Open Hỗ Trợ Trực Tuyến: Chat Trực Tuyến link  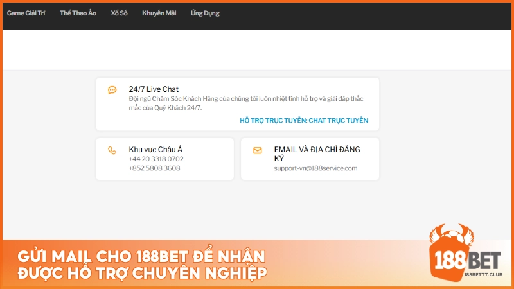[304, 121]
